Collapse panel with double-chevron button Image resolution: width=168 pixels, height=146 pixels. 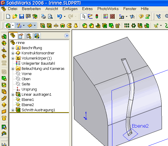click(x=67, y=36)
